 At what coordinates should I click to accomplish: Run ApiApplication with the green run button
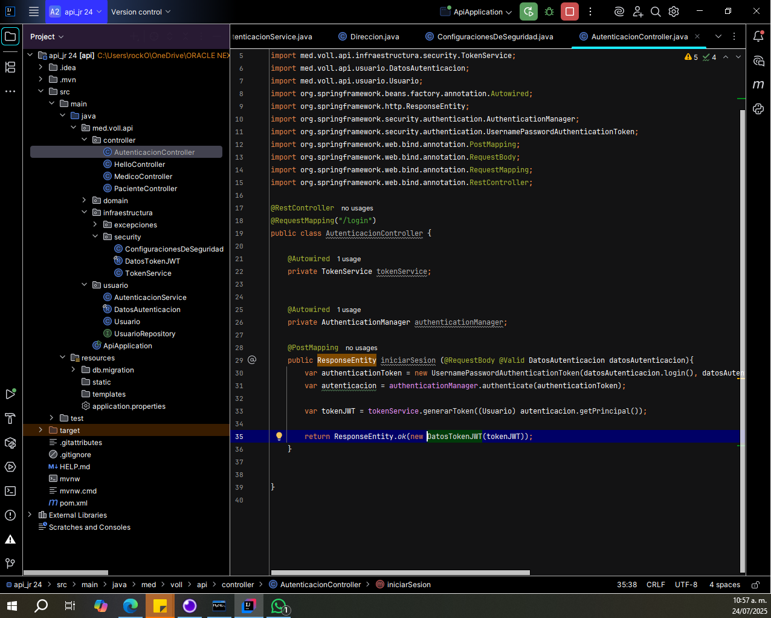[529, 11]
